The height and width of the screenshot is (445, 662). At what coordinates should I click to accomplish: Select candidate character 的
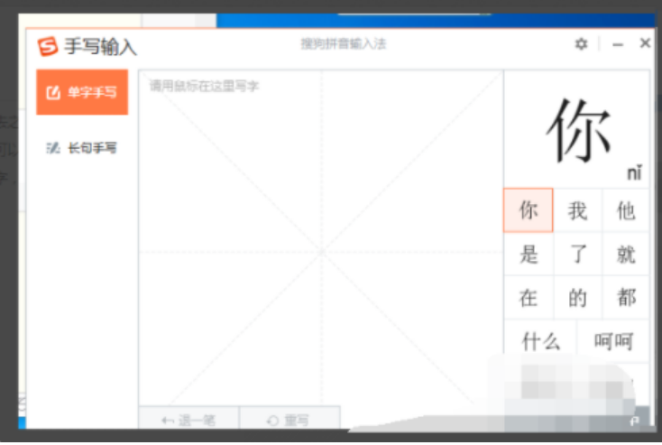(x=577, y=298)
